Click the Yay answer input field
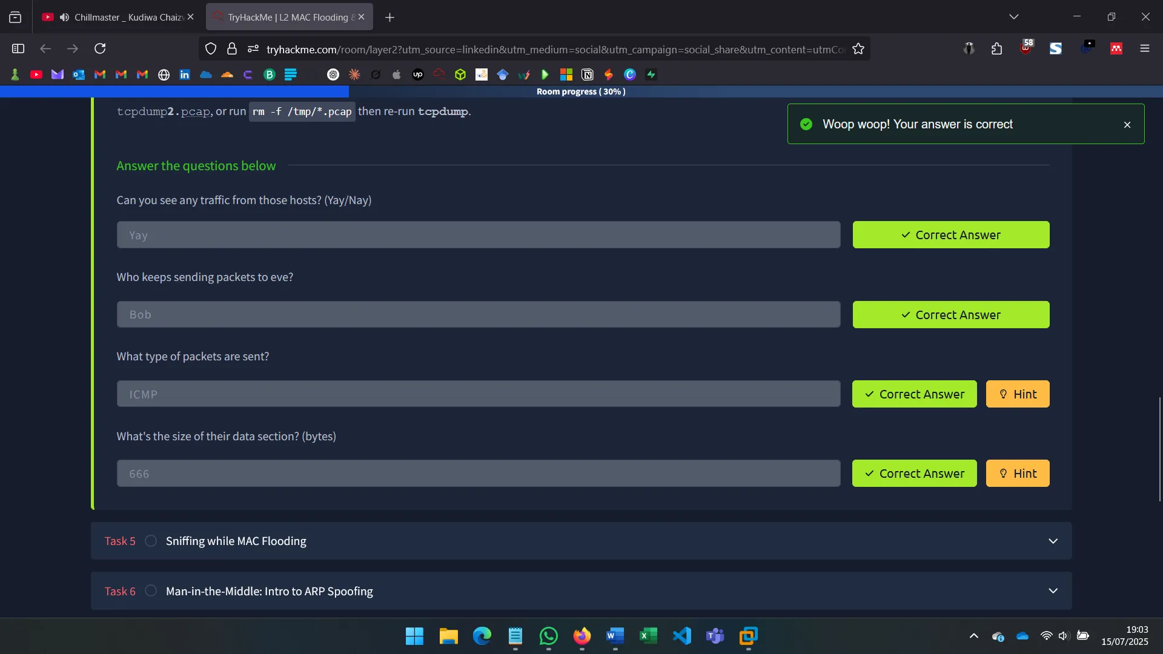This screenshot has height=654, width=1163. pos(478,235)
